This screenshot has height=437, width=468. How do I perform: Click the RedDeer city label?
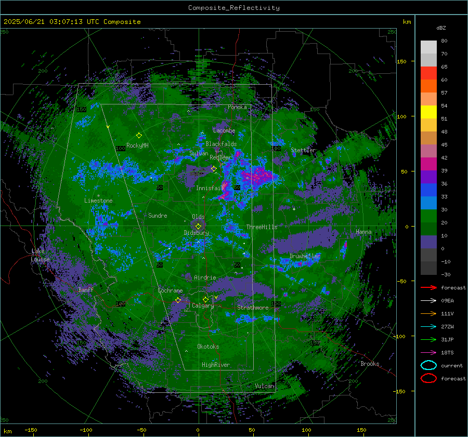pos(220,157)
